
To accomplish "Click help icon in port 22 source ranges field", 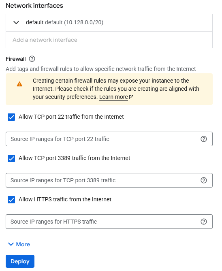I will tap(204, 139).
